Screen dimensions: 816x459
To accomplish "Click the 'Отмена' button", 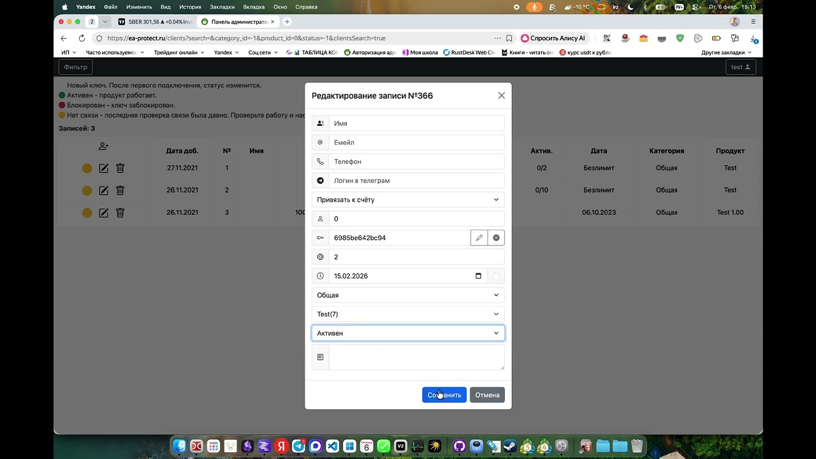I will (x=487, y=395).
